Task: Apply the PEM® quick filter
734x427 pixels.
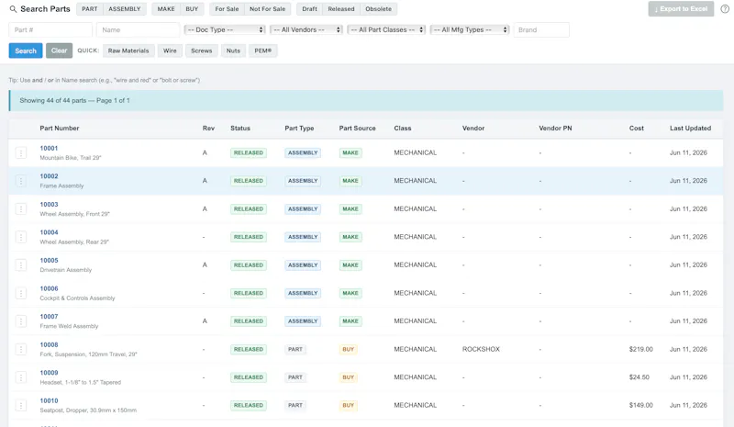Action: (263, 51)
